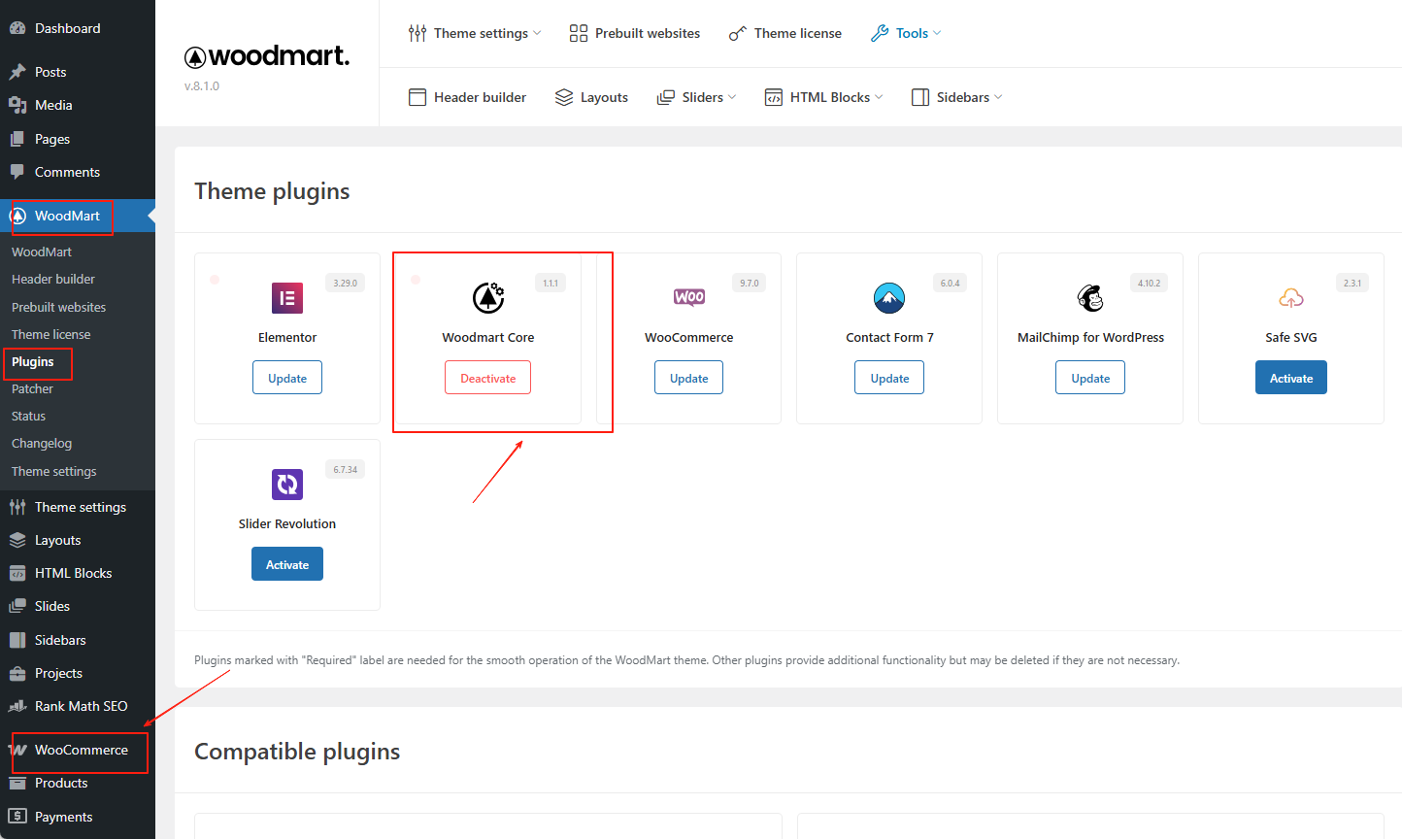Click the woodmart logo in header
Screen dimensions: 1402x839
pyautogui.click(x=267, y=56)
